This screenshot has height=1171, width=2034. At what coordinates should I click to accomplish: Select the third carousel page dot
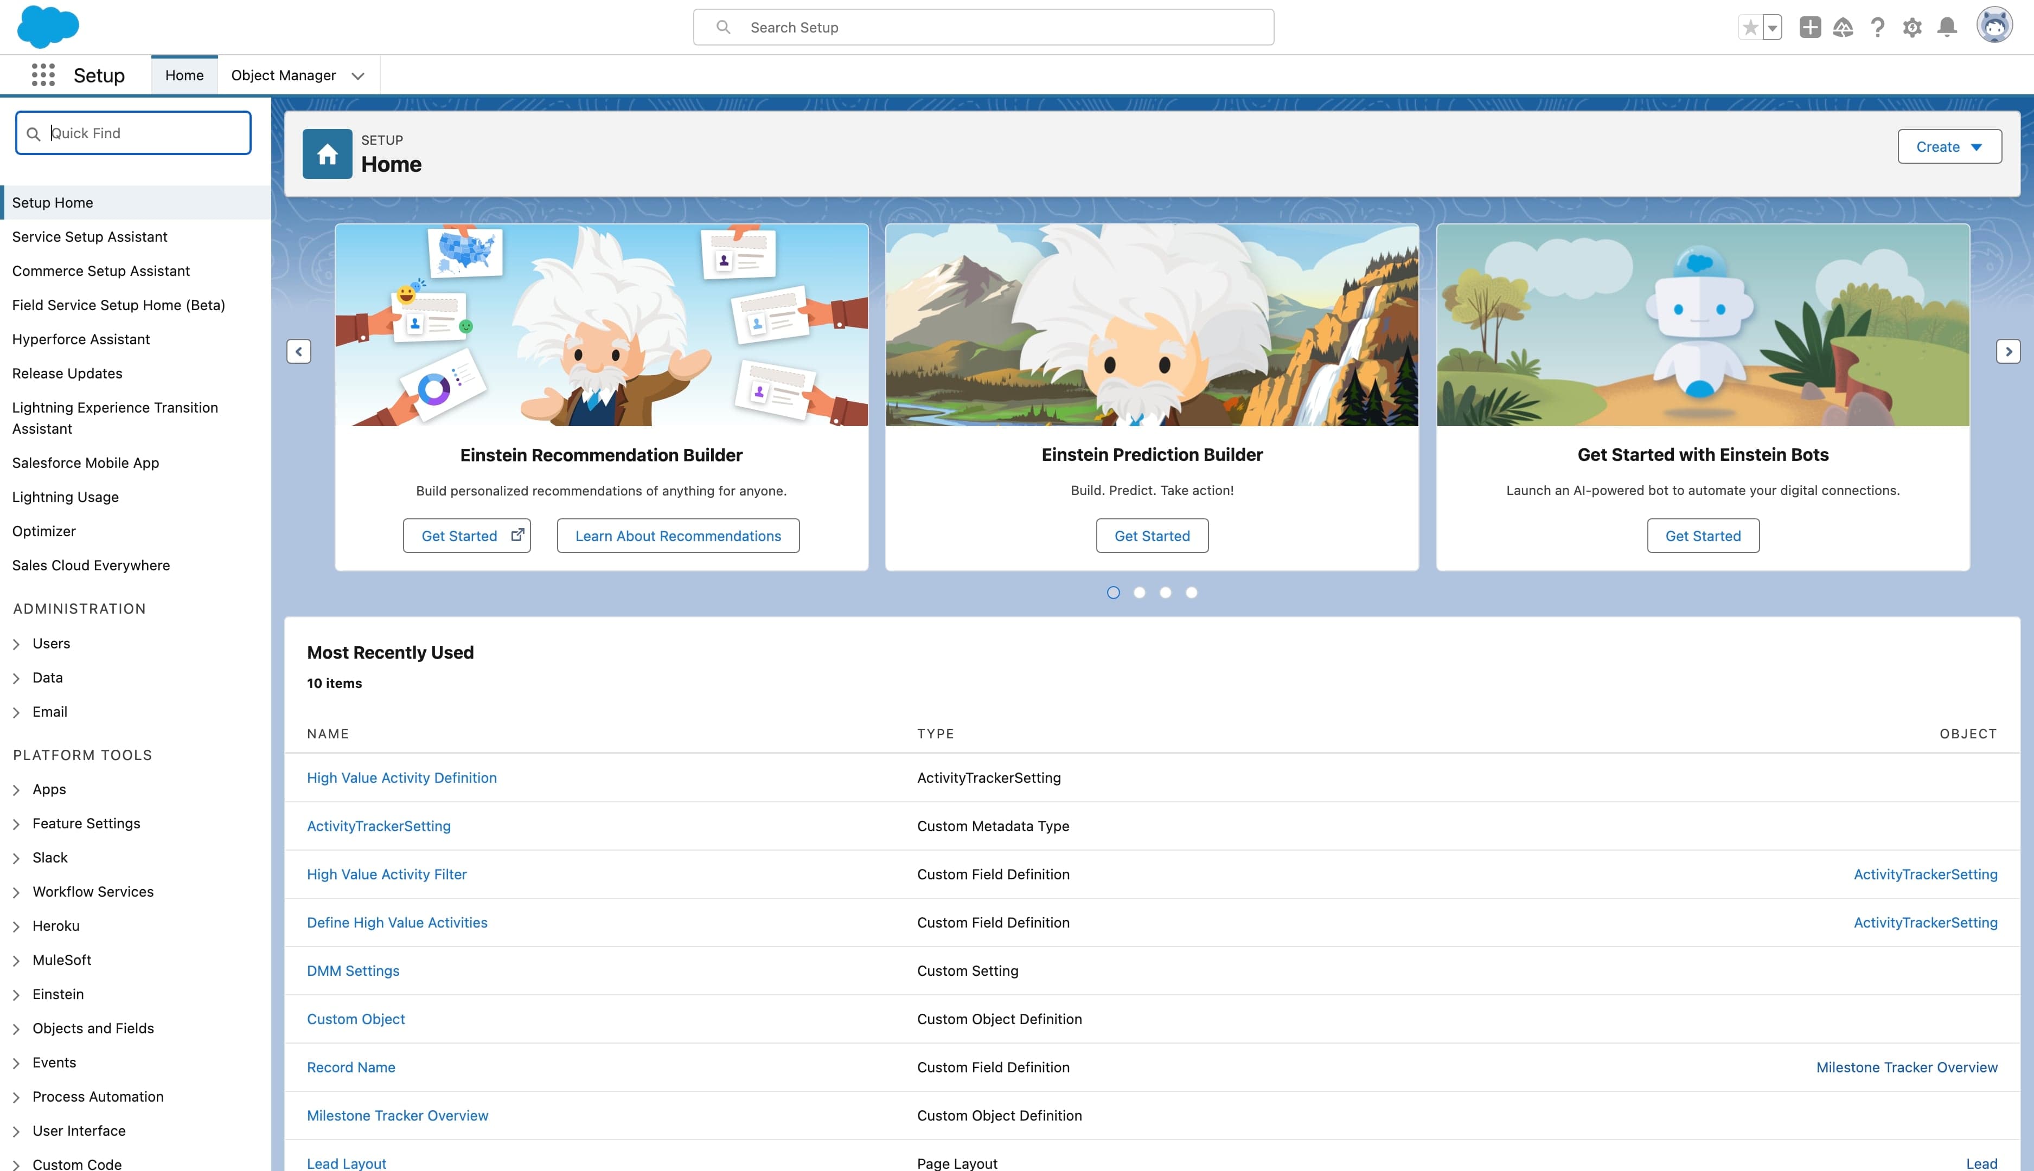pyautogui.click(x=1165, y=593)
